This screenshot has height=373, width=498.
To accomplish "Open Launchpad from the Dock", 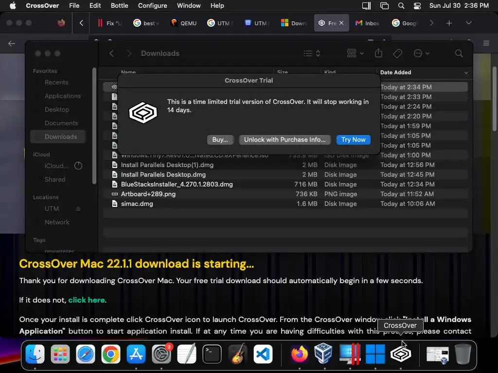I will 60,354.
